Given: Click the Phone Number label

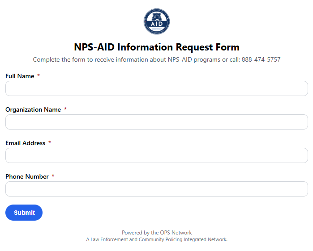Looking at the screenshot, I should 27,177.
